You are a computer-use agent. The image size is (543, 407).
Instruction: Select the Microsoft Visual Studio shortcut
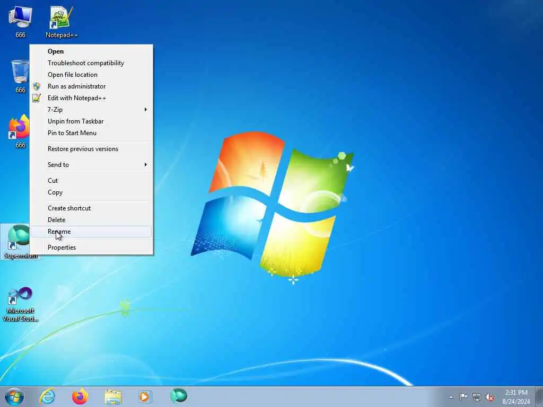click(20, 304)
